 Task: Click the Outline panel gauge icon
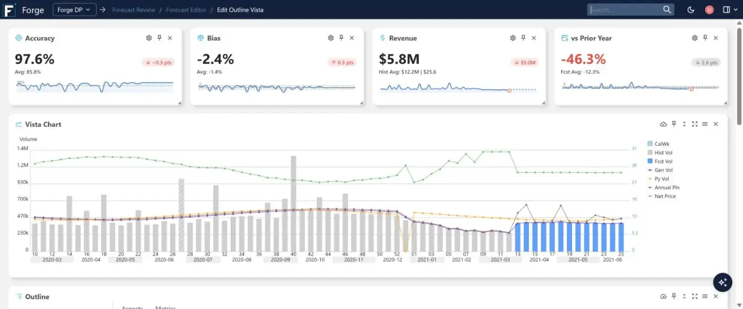click(x=663, y=296)
